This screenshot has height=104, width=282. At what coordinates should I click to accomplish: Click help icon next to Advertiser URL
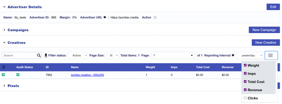[x=105, y=17]
